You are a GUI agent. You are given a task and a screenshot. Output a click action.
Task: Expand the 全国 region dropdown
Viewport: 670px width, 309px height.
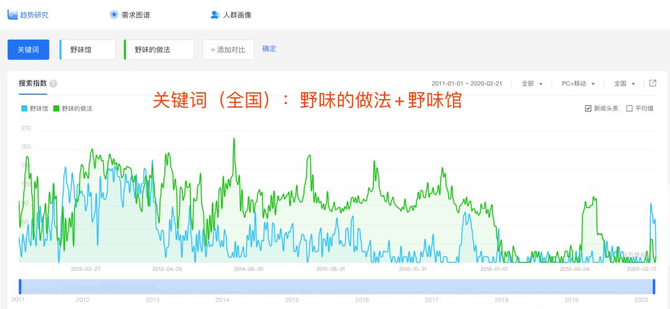[x=625, y=84]
